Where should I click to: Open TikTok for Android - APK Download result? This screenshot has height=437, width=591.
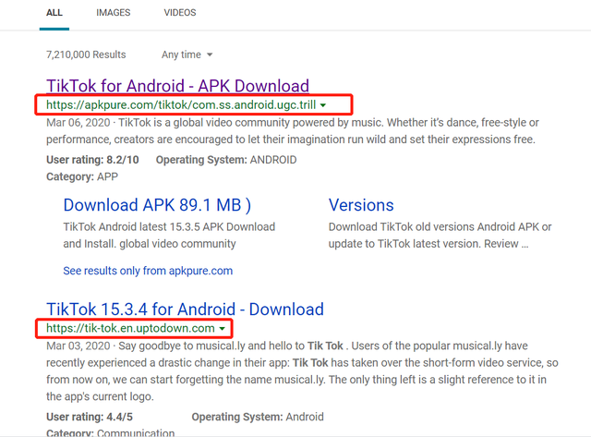[x=177, y=86]
